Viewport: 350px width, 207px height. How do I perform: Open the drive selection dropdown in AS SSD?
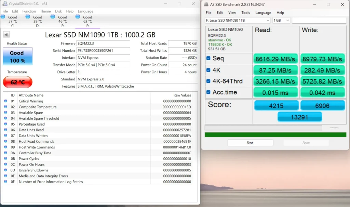coord(238,20)
